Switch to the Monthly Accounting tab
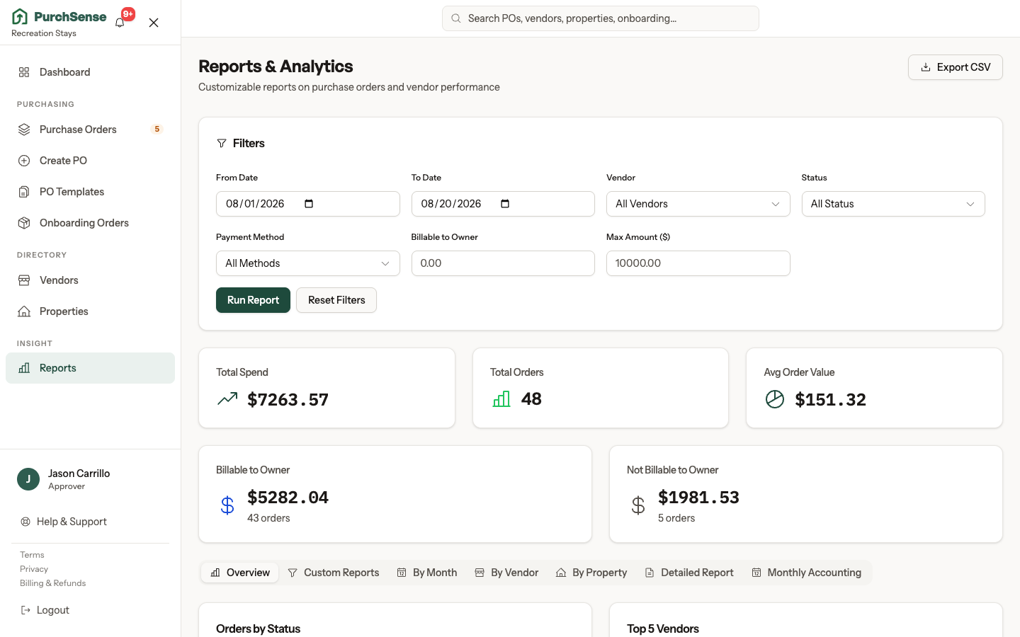The width and height of the screenshot is (1020, 637). click(807, 573)
